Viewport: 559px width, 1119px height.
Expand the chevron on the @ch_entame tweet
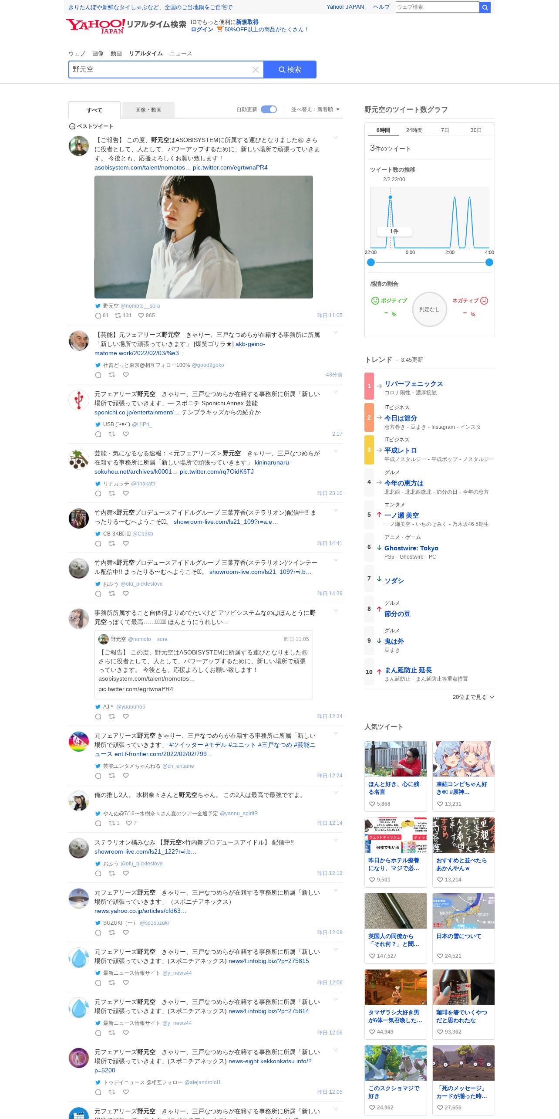click(336, 733)
